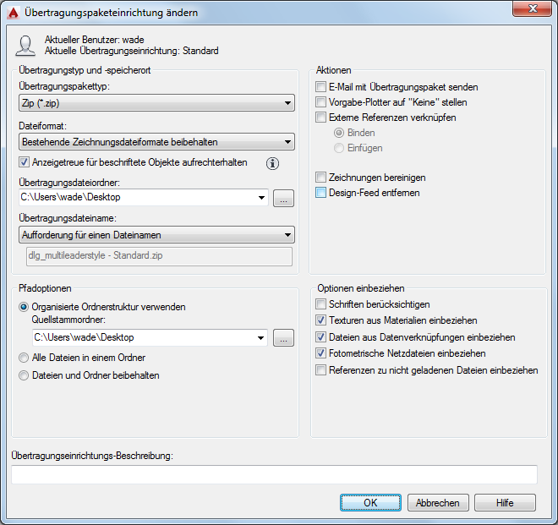Viewport: 558px width, 525px height.
Task: Click the OK button
Action: coord(370,502)
